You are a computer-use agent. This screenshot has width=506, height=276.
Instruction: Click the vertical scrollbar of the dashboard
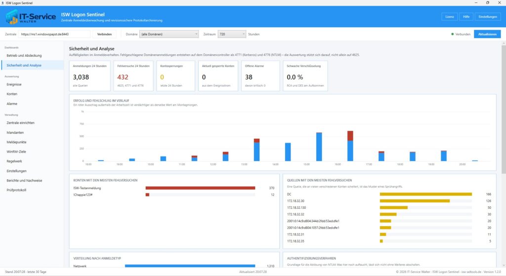[x=504, y=110]
